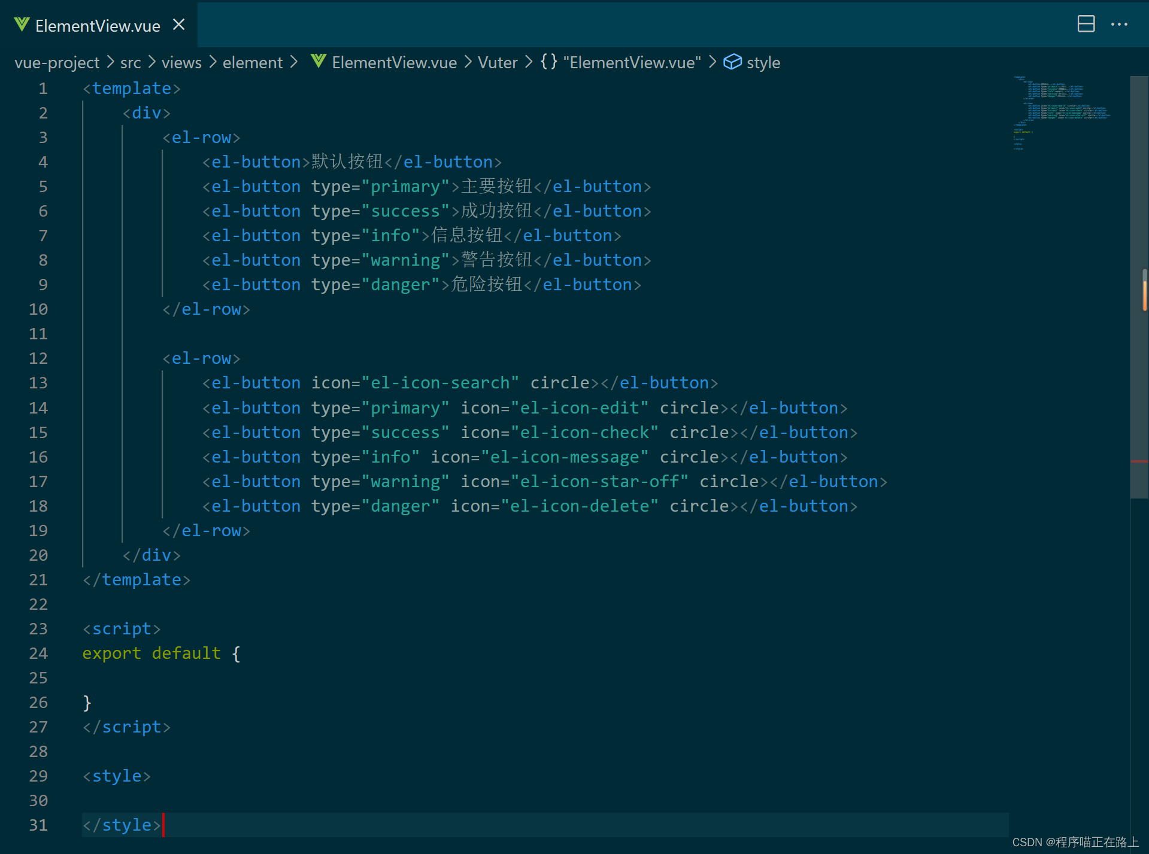Click the "el-icon-message" attribute value
This screenshot has width=1149, height=854.
pos(565,457)
